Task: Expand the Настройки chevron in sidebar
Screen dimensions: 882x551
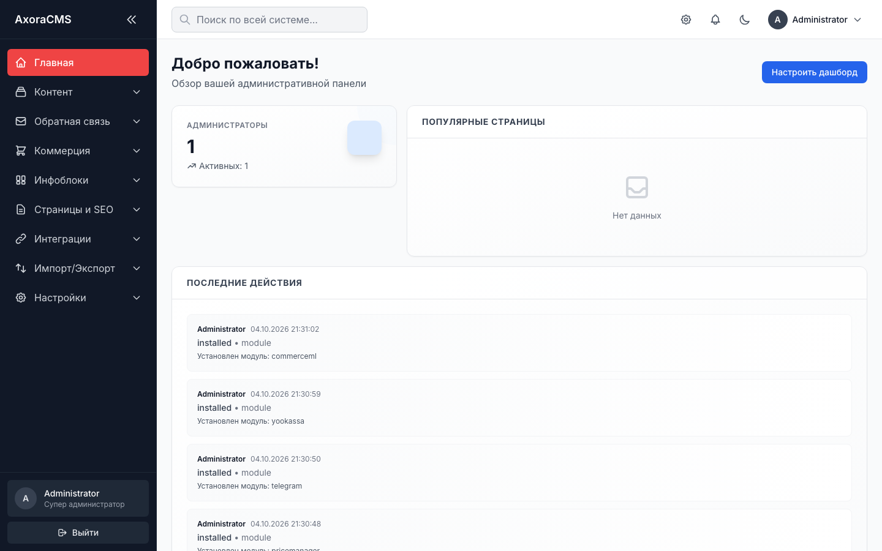Action: (137, 298)
